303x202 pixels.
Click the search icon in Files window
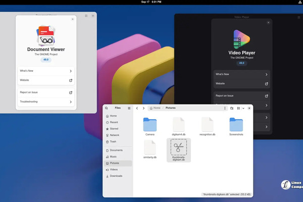[x=107, y=108]
